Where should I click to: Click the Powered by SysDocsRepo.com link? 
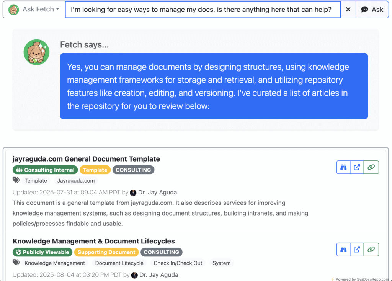pyautogui.click(x=361, y=279)
